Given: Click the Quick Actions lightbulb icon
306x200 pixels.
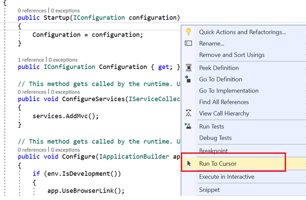Looking at the screenshot, I should click(x=188, y=32).
